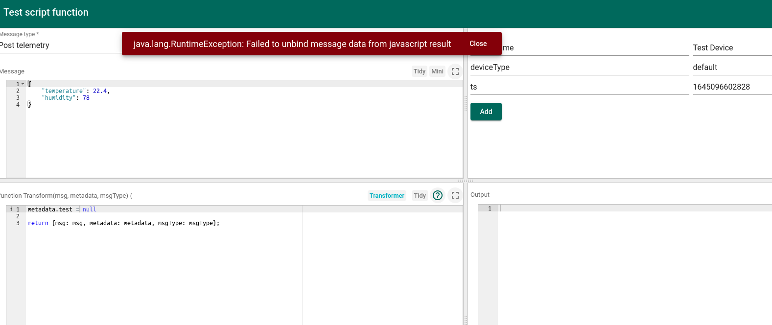Open the Transformer function link
Viewport: 772px width, 325px height.
pos(387,196)
